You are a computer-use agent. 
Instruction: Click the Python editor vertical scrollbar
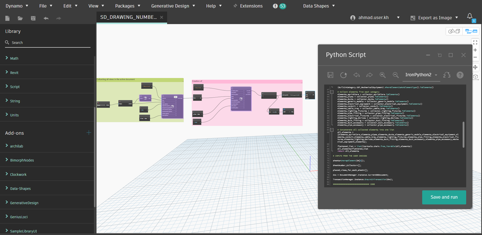[463, 134]
